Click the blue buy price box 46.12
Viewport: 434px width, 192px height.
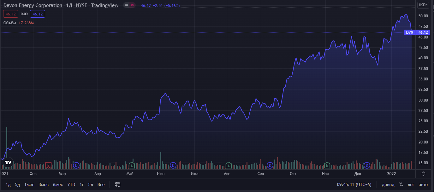pyautogui.click(x=38, y=14)
